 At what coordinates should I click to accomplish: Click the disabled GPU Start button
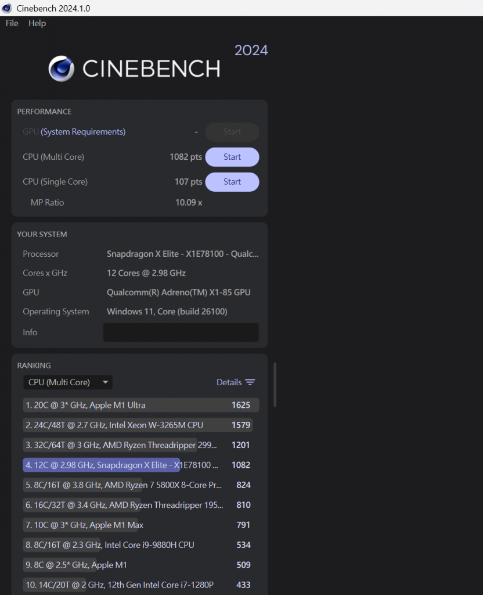pyautogui.click(x=232, y=132)
